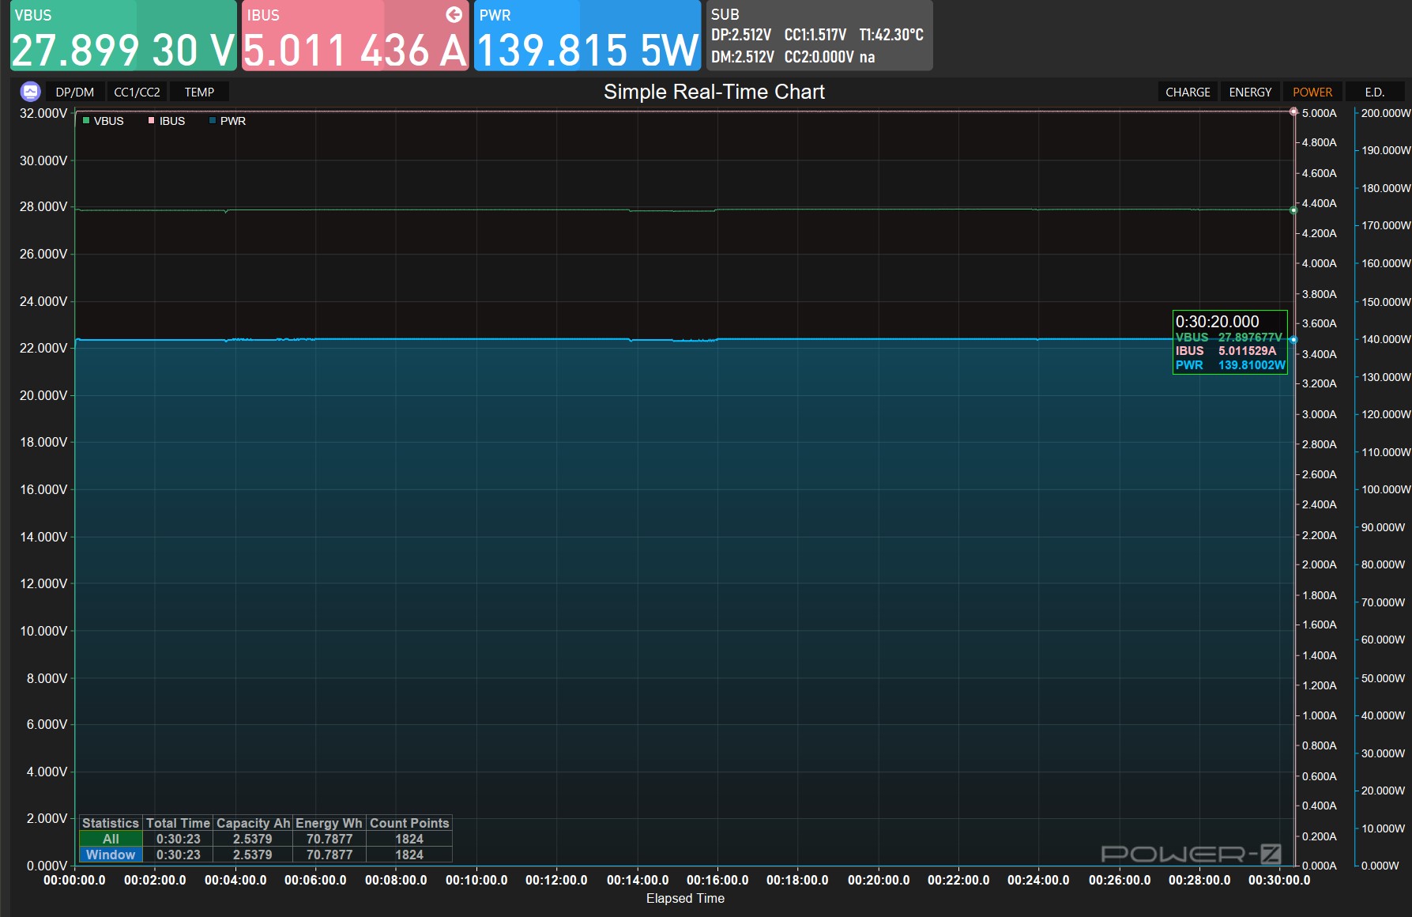Select the All statistics row
1412x917 pixels.
[x=111, y=839]
